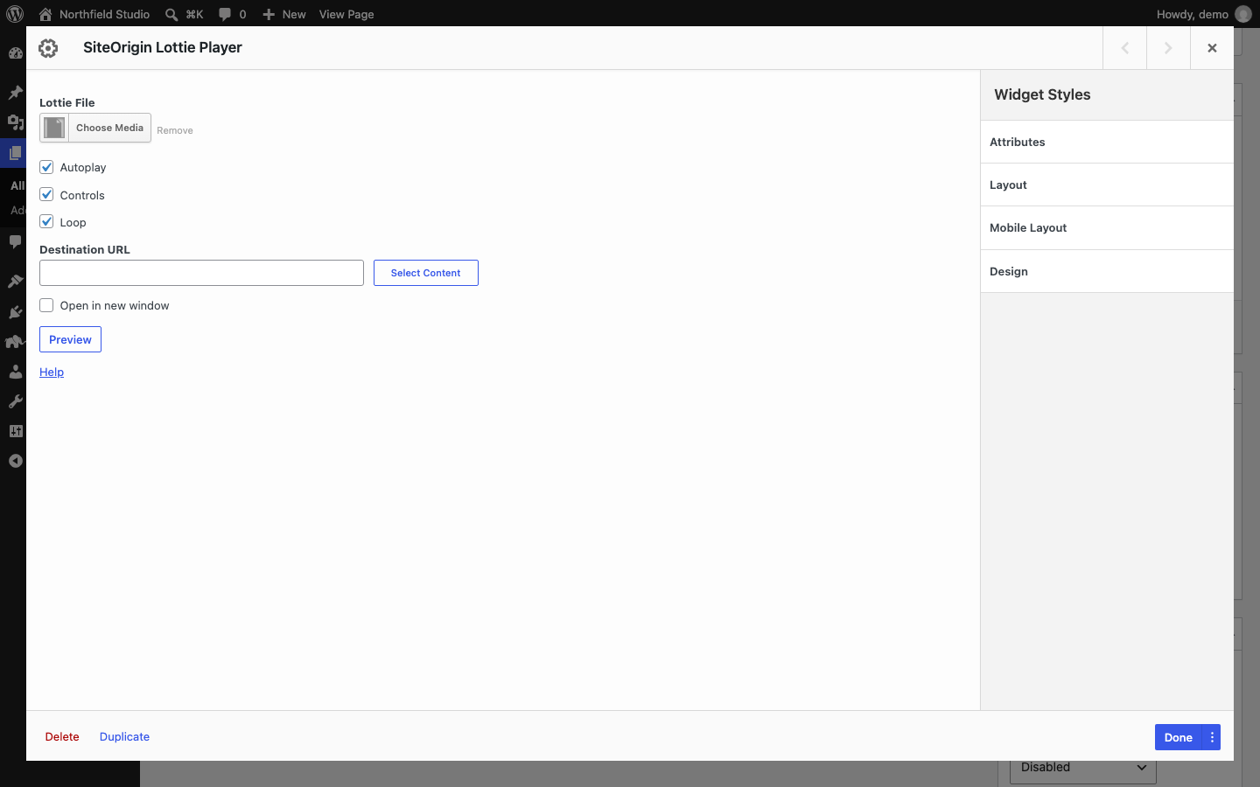The height and width of the screenshot is (787, 1260).
Task: Uncheck the Autoplay checkbox
Action: [46, 167]
